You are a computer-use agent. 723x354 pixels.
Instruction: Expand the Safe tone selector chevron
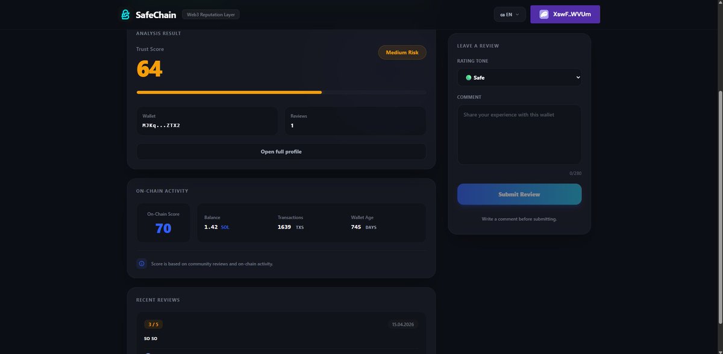coord(577,77)
